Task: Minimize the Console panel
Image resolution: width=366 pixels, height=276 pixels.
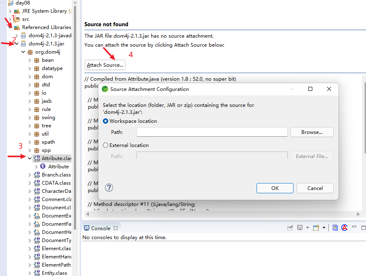Action: tap(354, 227)
